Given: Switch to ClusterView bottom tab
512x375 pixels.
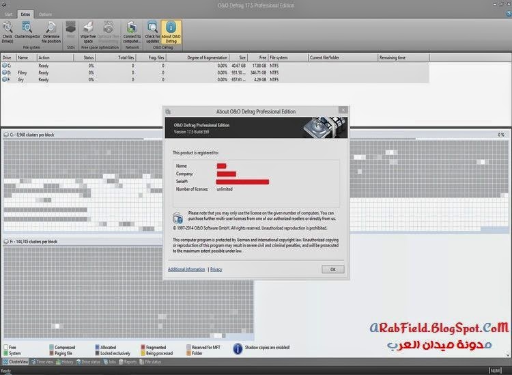Looking at the screenshot, I should click(15, 362).
